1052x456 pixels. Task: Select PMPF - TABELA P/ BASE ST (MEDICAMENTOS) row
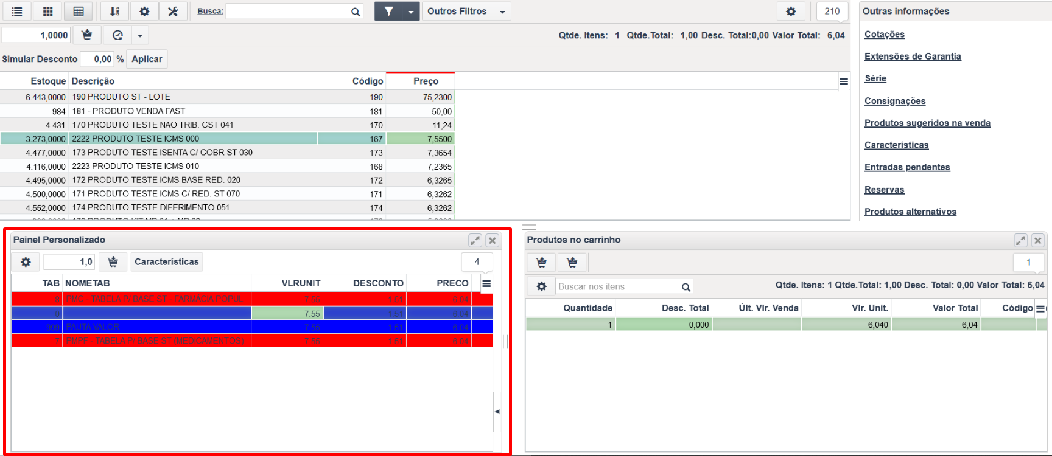252,341
